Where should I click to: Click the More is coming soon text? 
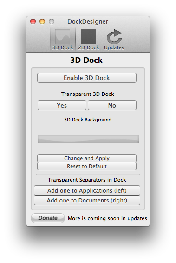(107, 218)
